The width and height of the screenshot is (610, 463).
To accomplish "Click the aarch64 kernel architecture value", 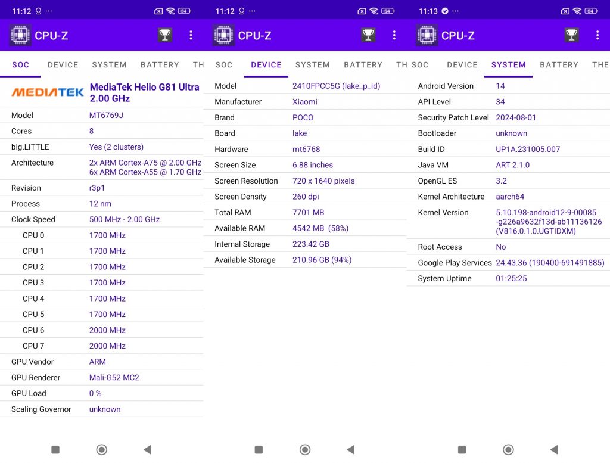I will (x=510, y=197).
